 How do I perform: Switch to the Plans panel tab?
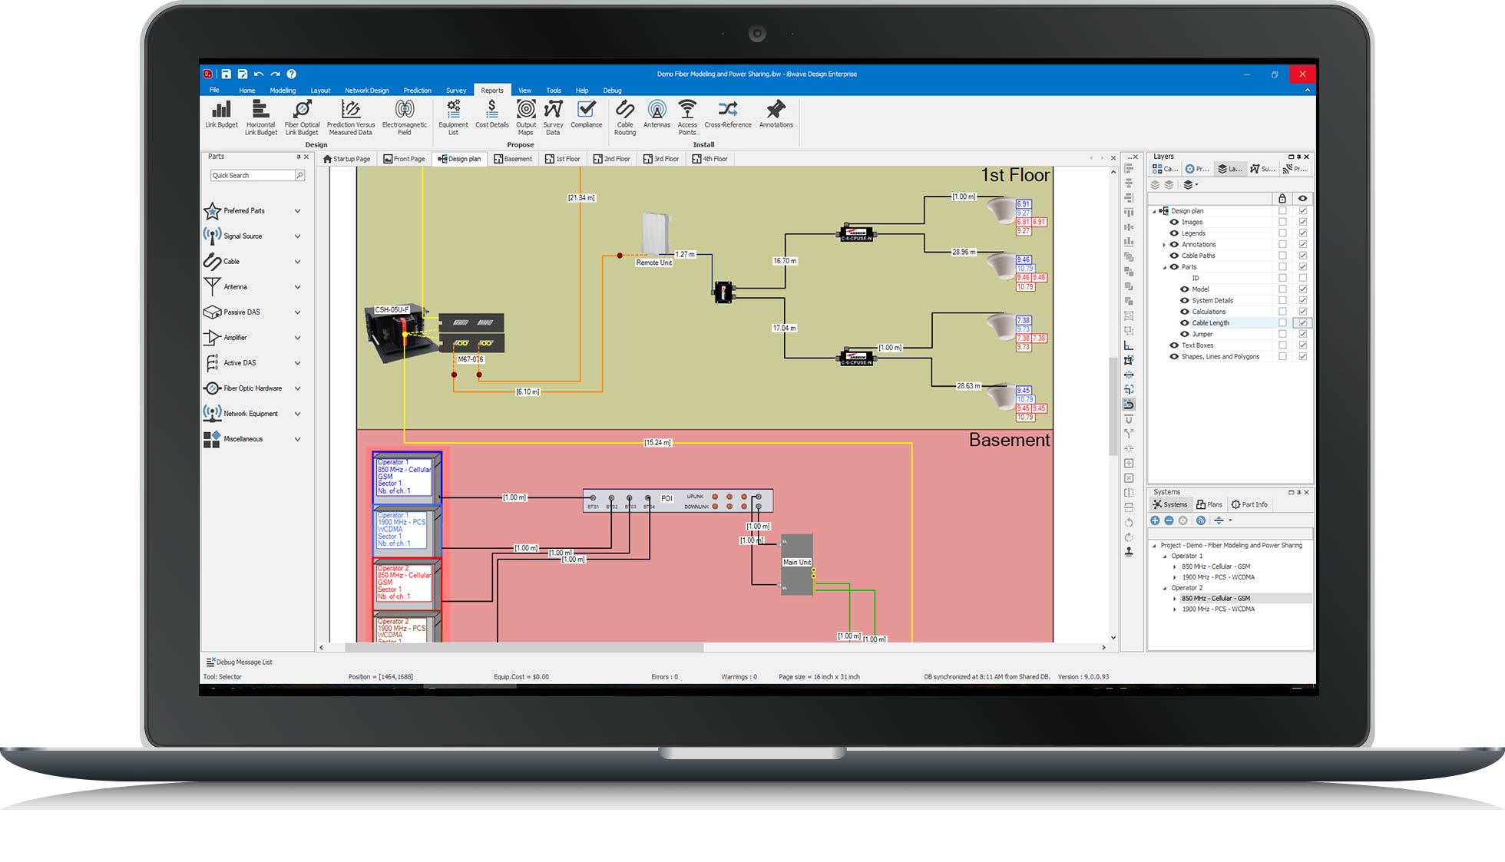click(1209, 504)
